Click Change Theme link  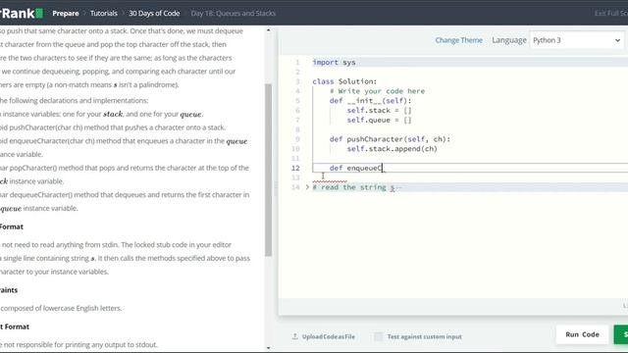point(458,40)
